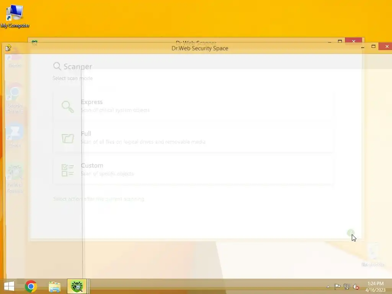Click the Express magnifier icon
This screenshot has width=392, height=294.
67,107
